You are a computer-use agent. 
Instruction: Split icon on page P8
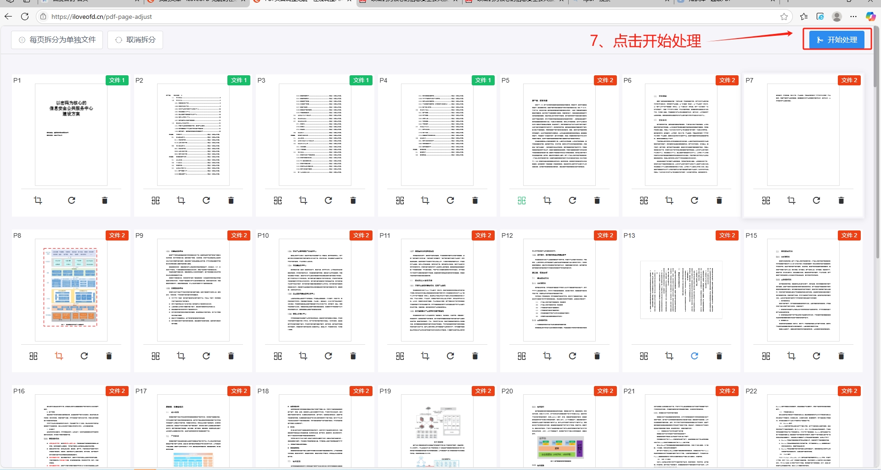pyautogui.click(x=34, y=356)
